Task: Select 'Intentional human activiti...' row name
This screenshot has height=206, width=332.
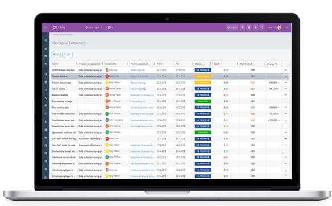Action: click(x=64, y=158)
